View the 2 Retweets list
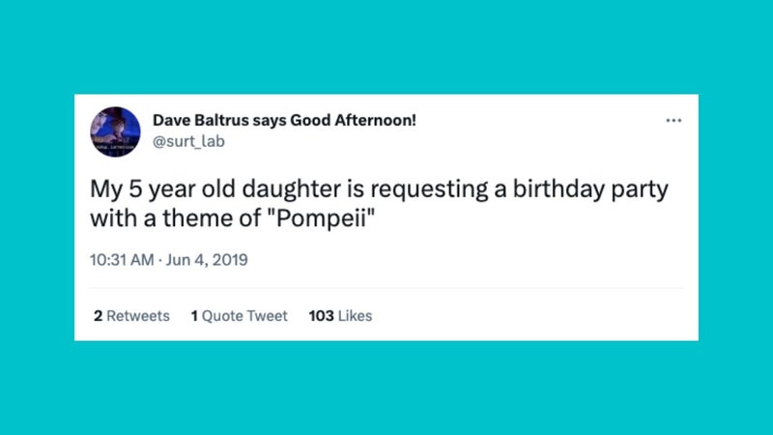773x435 pixels. (x=131, y=316)
